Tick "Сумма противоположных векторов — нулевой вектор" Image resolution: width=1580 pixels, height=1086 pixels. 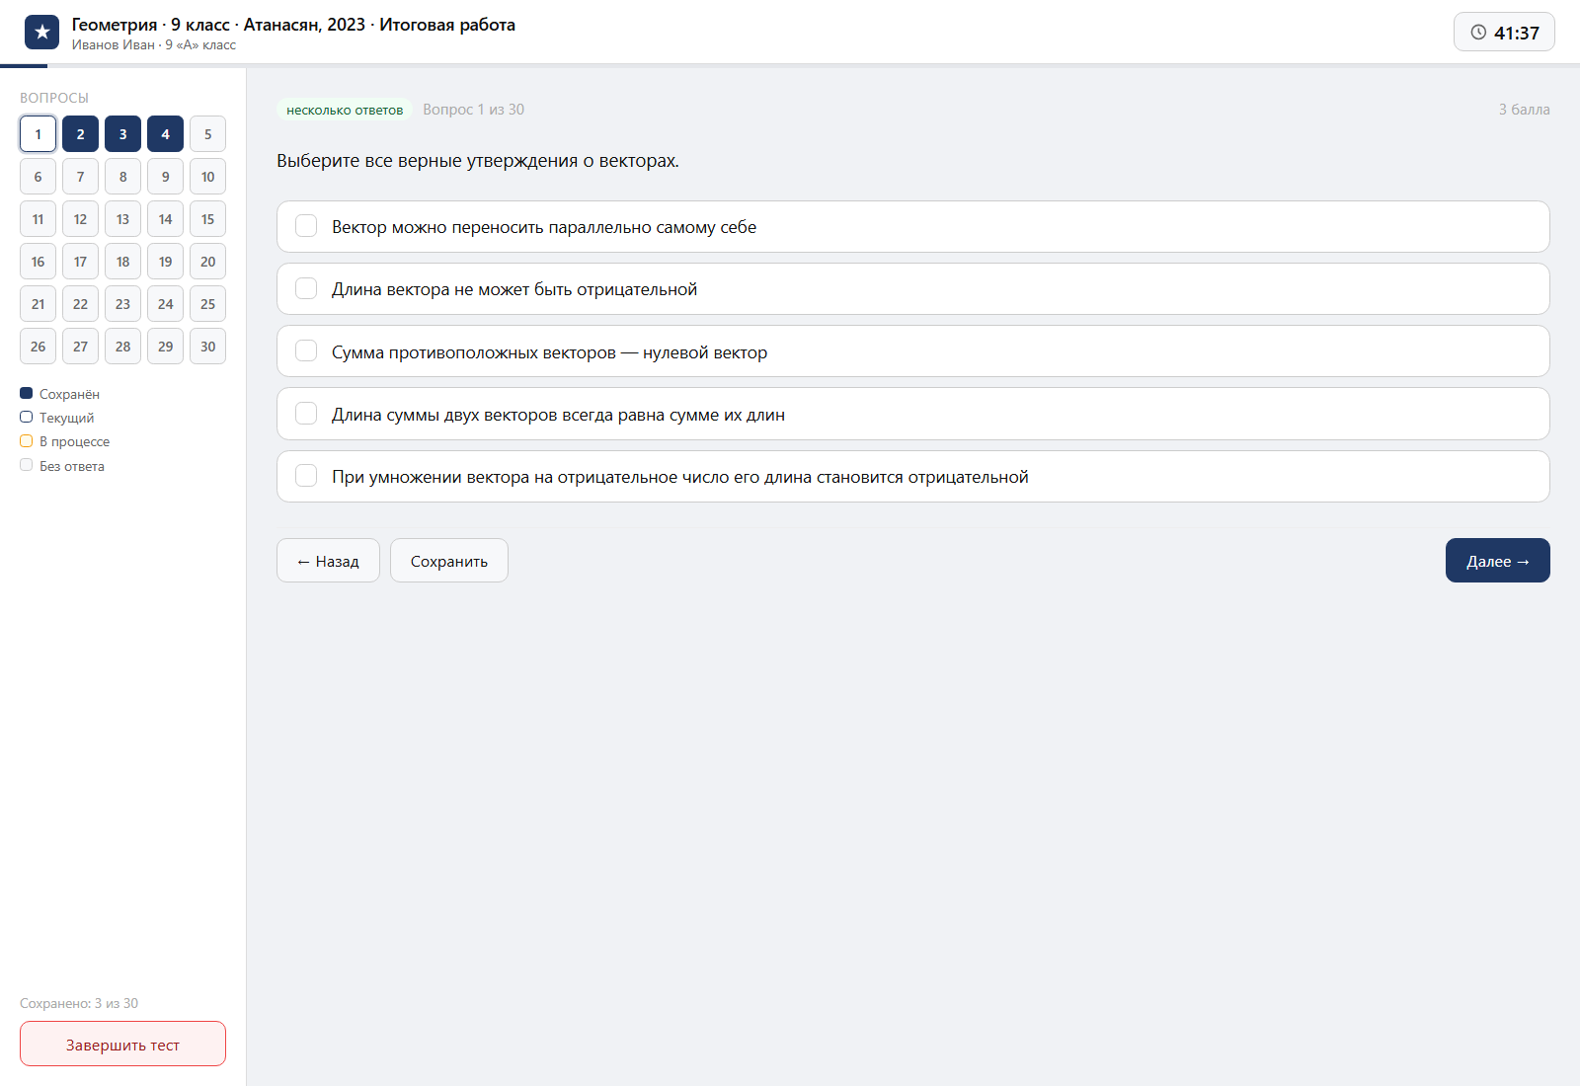(x=306, y=351)
